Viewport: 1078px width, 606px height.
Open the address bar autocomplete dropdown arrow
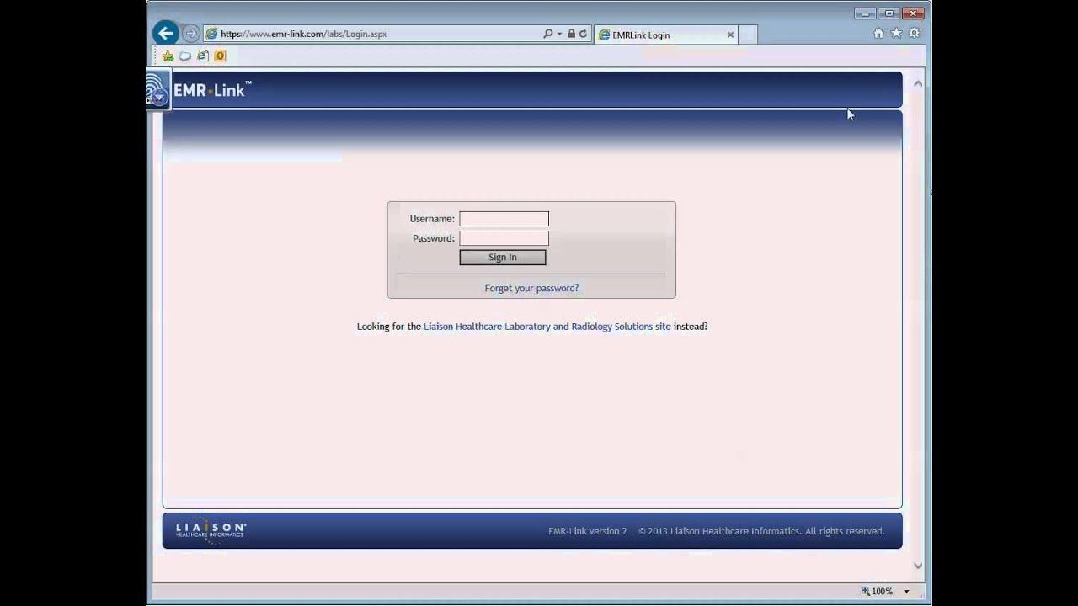559,35
